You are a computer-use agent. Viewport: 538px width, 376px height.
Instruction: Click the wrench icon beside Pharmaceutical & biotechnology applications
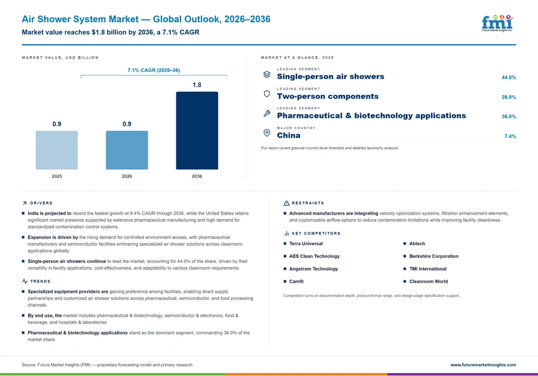[267, 114]
